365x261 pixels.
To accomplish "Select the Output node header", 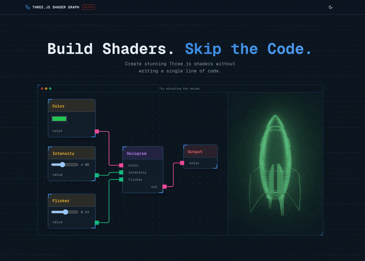I will (200, 151).
